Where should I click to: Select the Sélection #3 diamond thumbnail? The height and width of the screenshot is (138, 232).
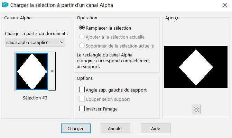click(32, 71)
